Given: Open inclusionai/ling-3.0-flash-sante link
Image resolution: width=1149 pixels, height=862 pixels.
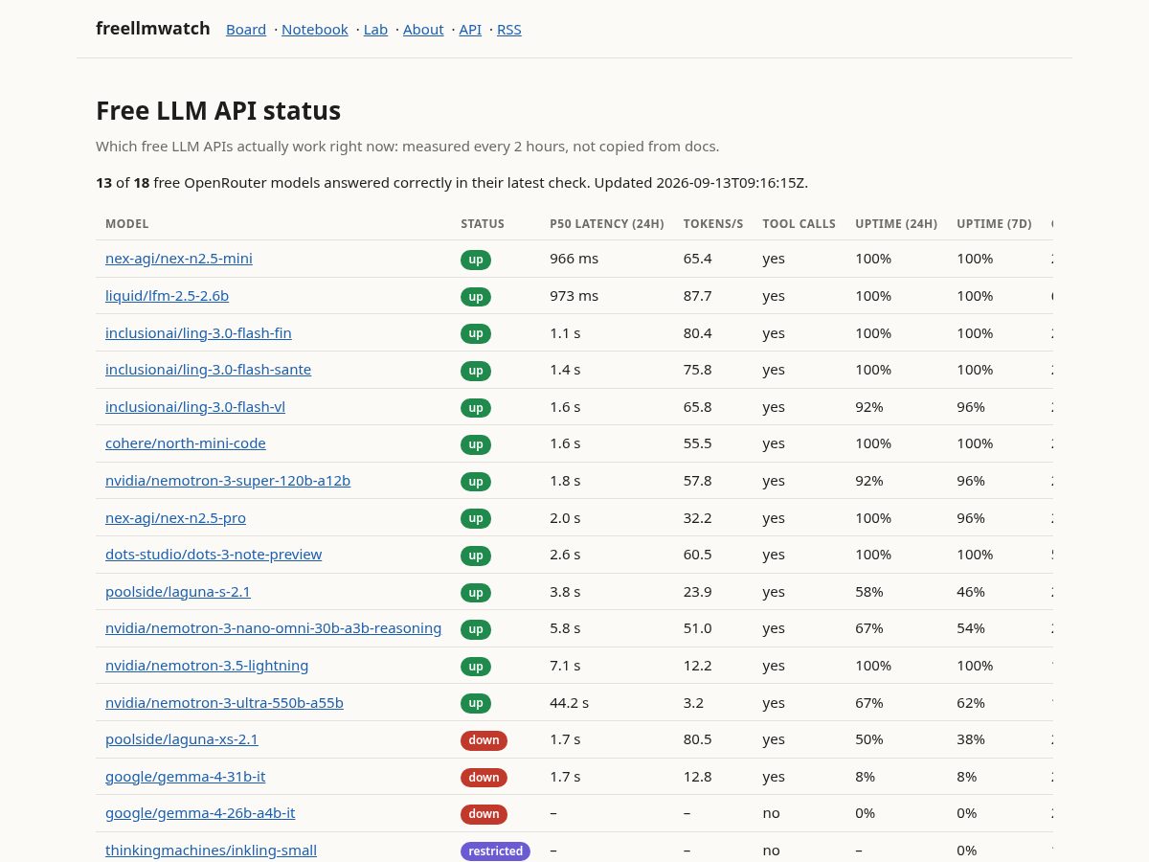Looking at the screenshot, I should pyautogui.click(x=208, y=370).
